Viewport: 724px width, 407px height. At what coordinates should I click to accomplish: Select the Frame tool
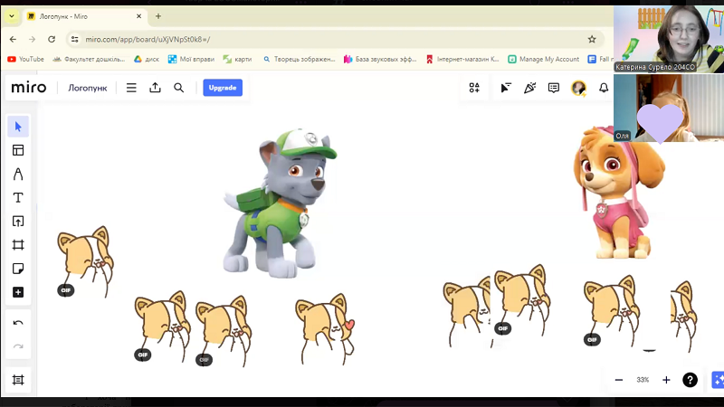[x=18, y=244]
